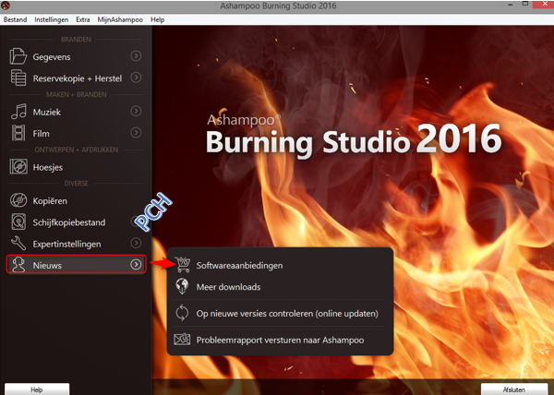Expand the Reservekopie + Herstel arrow
Viewport: 554px width, 395px height.
tap(136, 78)
